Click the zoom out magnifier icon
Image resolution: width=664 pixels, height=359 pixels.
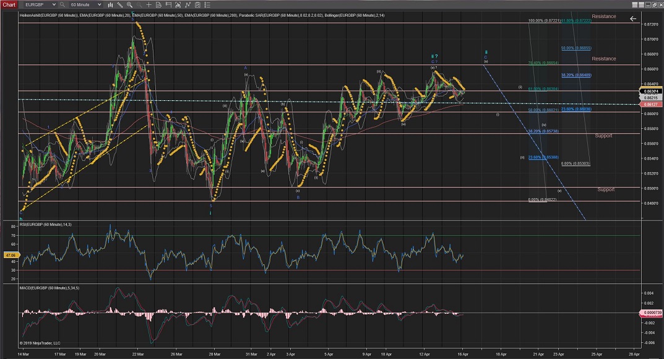tap(139, 4)
